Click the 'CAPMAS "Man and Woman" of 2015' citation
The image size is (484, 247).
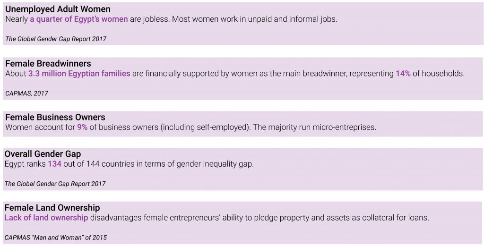point(56,238)
